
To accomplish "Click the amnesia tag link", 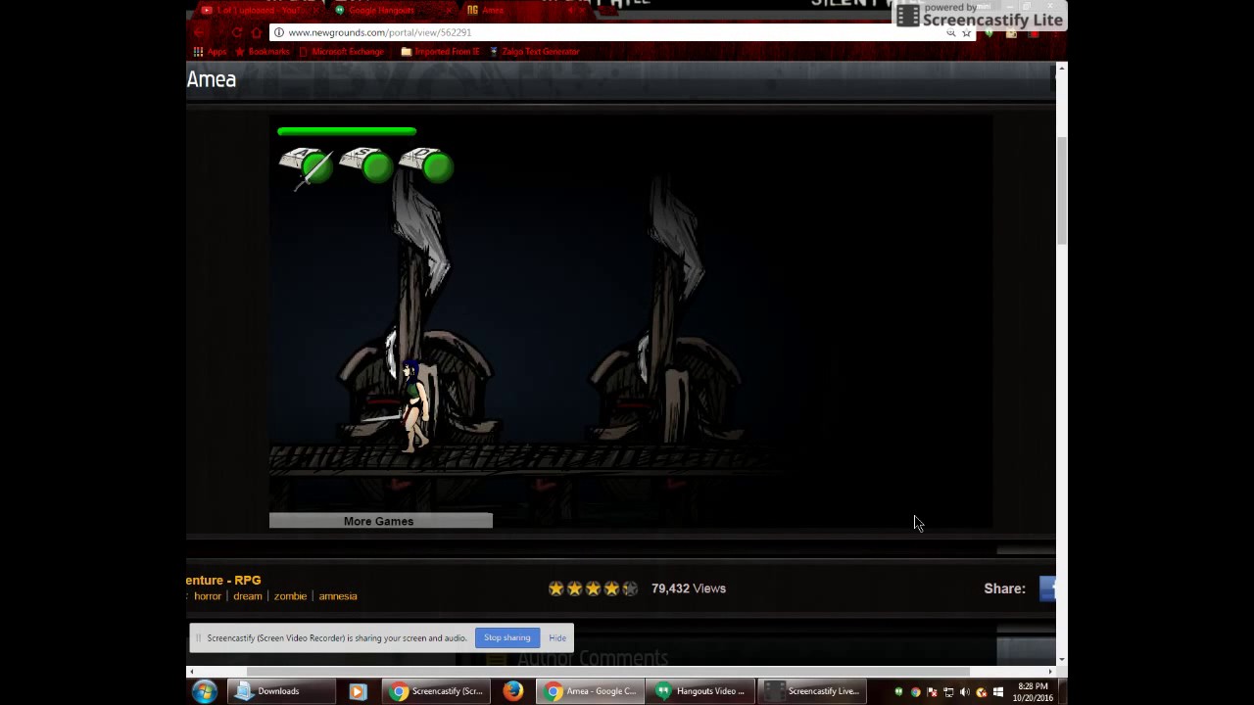I will [338, 595].
